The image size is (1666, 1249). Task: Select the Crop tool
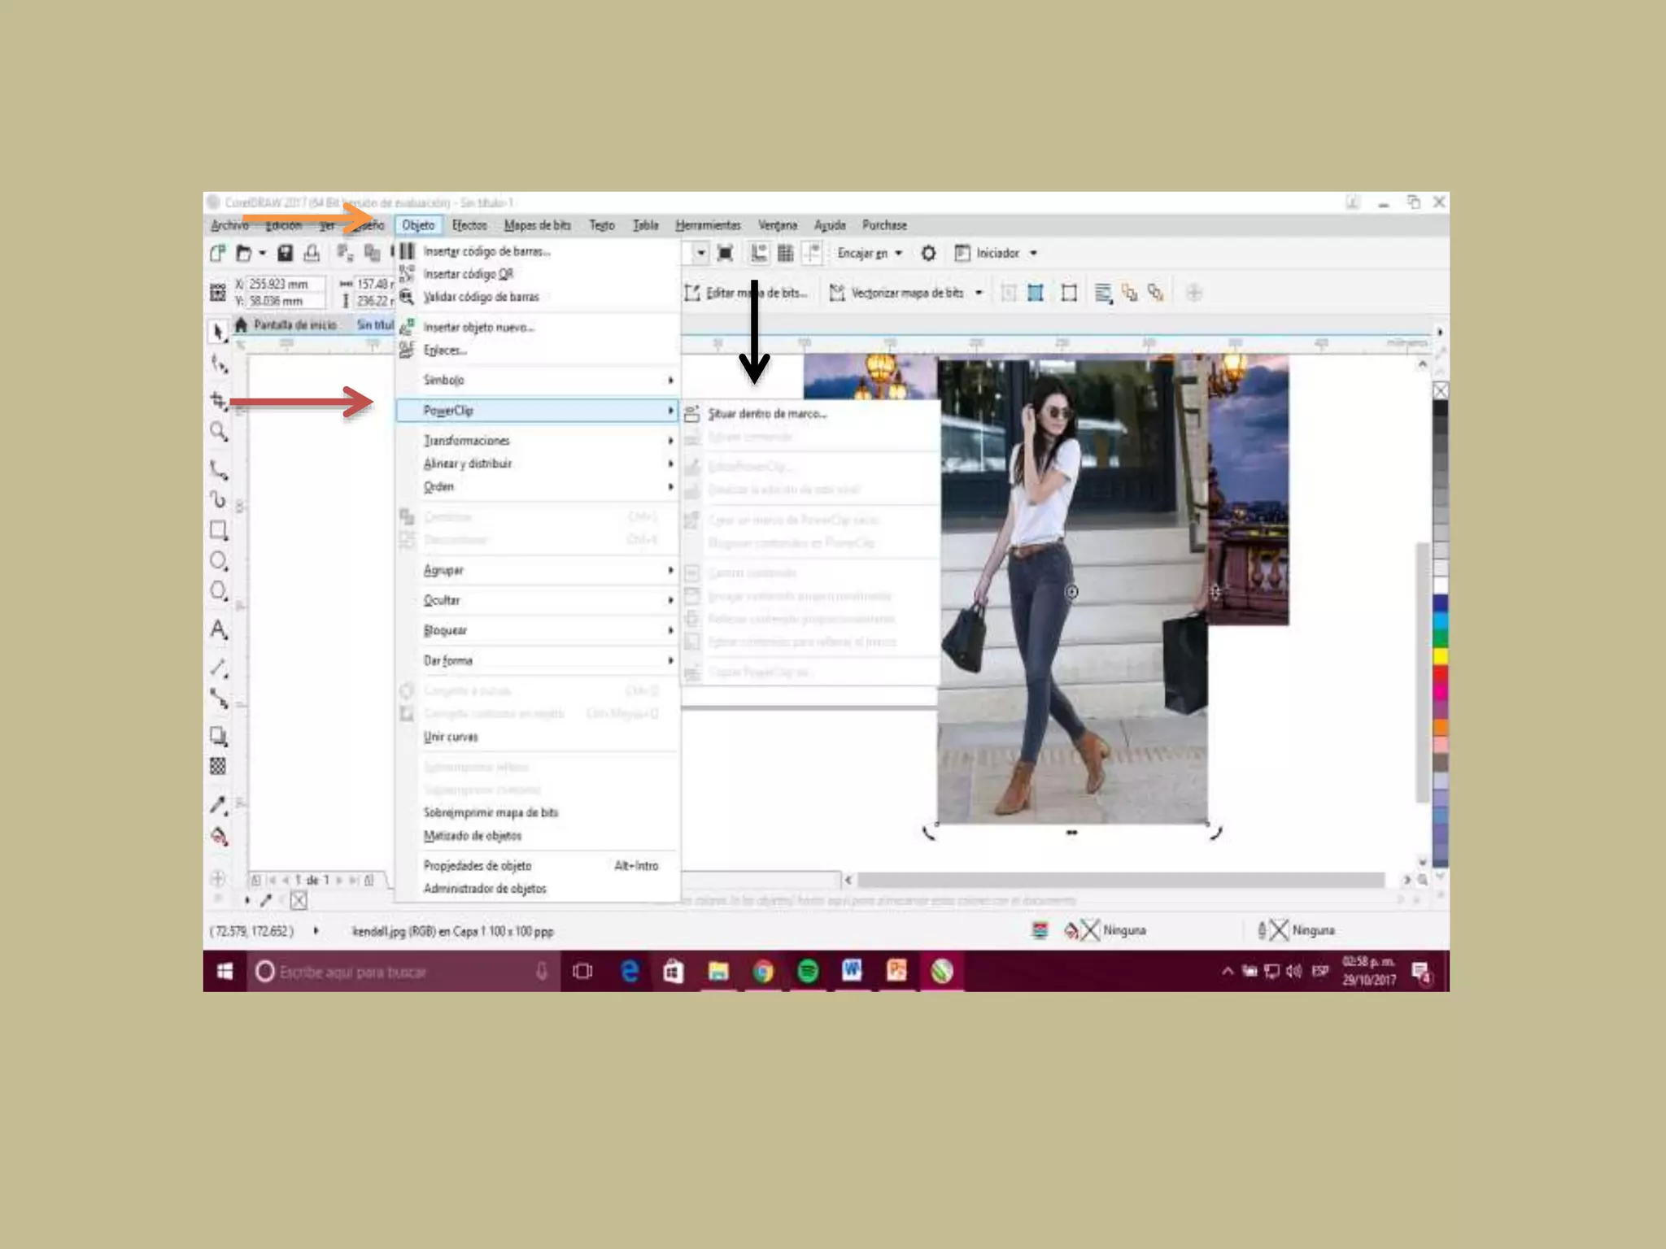pyautogui.click(x=218, y=400)
